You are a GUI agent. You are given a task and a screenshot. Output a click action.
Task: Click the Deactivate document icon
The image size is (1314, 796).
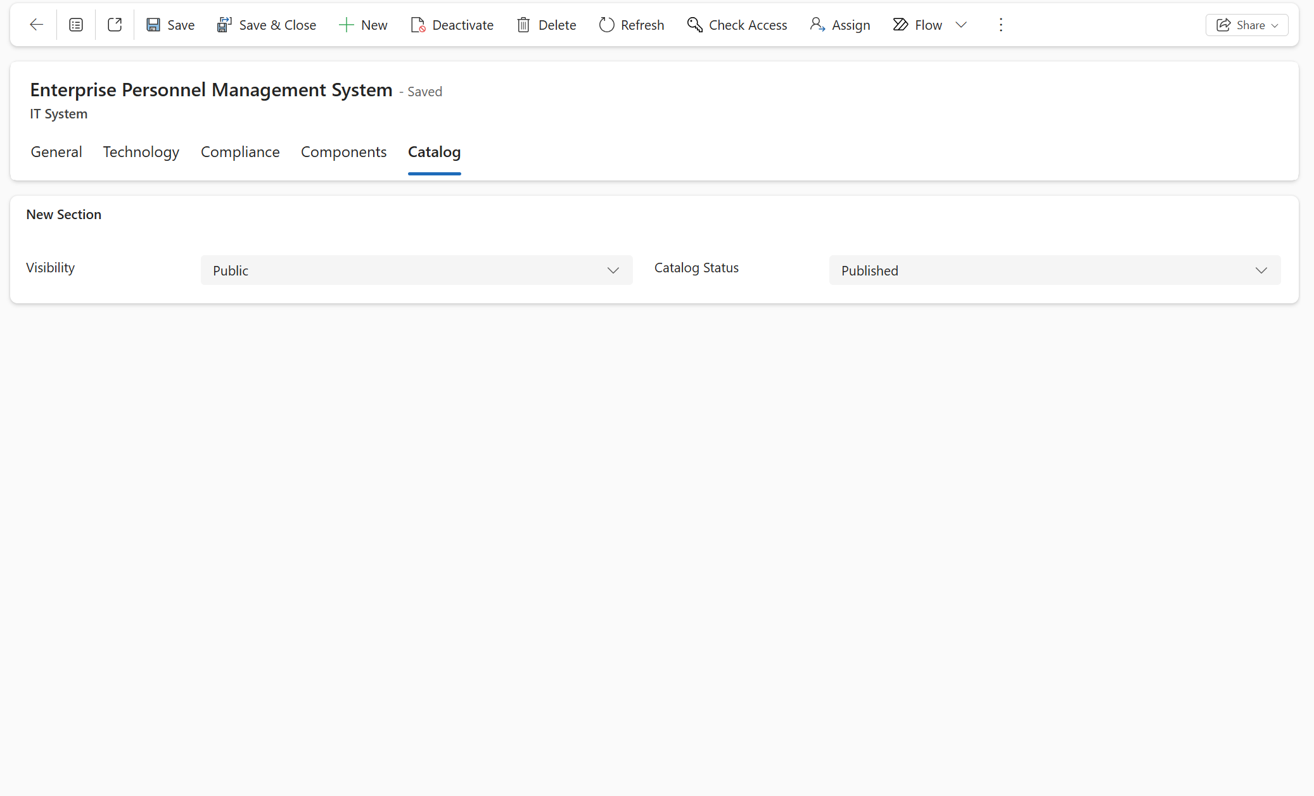point(418,25)
